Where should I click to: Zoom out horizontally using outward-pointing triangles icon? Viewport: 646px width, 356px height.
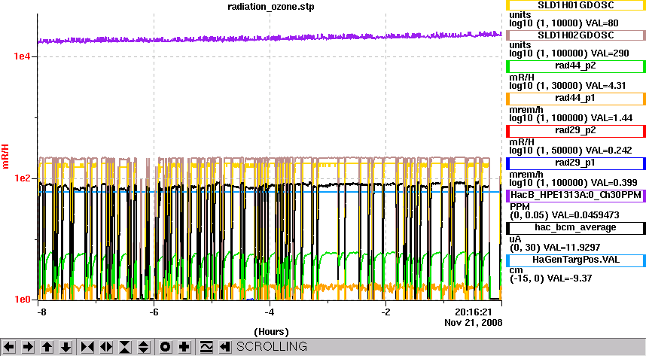pos(106,347)
